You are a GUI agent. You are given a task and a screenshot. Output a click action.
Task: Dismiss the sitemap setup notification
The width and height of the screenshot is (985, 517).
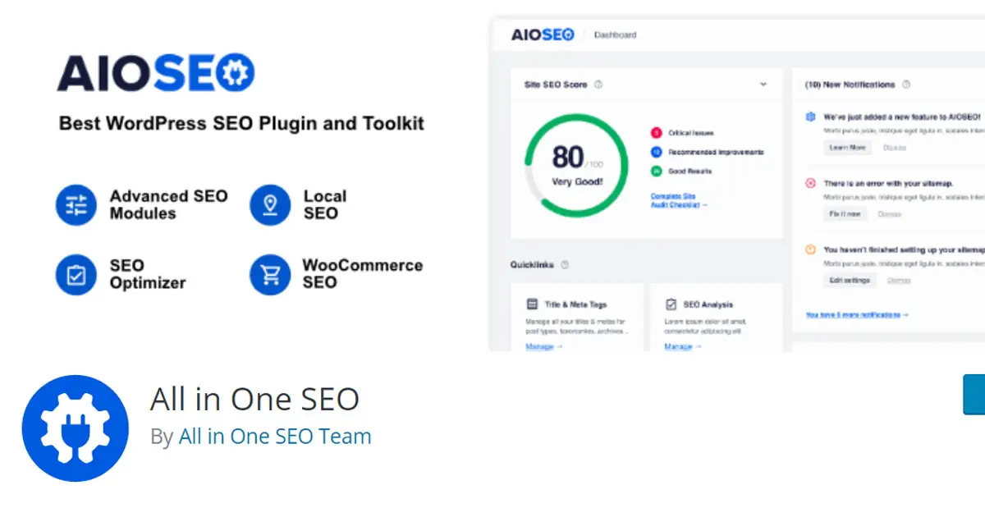click(x=900, y=280)
